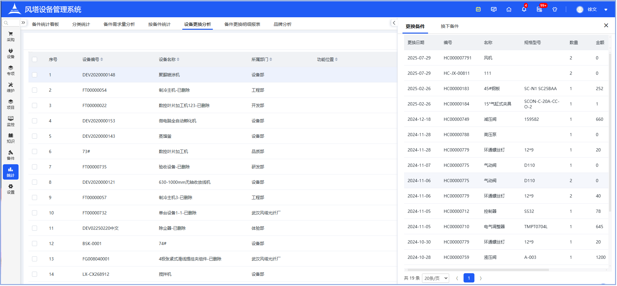The width and height of the screenshot is (617, 286).
Task: Open the 专项 sidebar module
Action: click(x=11, y=70)
